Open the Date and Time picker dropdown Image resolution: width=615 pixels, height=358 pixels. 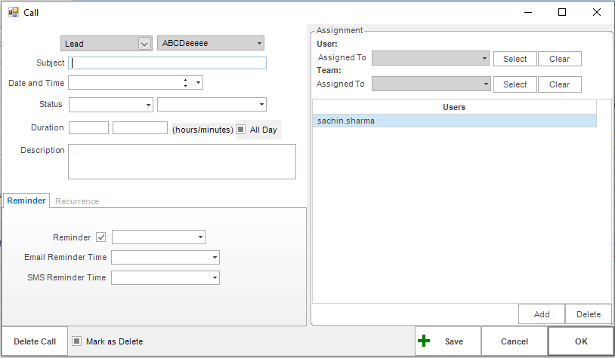pos(198,83)
